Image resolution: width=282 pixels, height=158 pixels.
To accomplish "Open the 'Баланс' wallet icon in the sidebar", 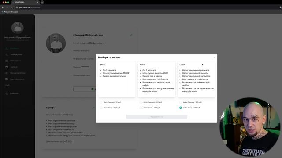I will pos(7,67).
